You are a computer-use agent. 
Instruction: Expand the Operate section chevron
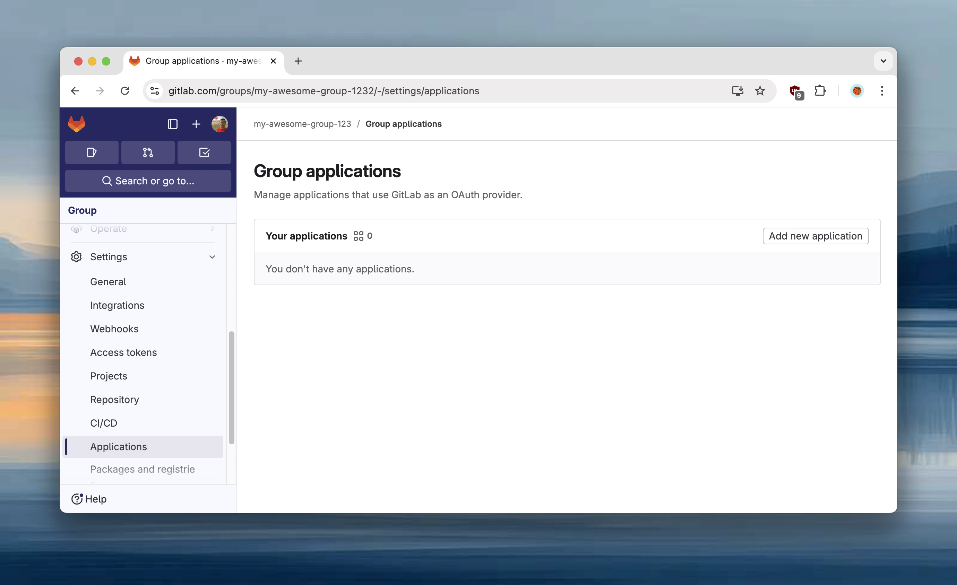point(212,229)
